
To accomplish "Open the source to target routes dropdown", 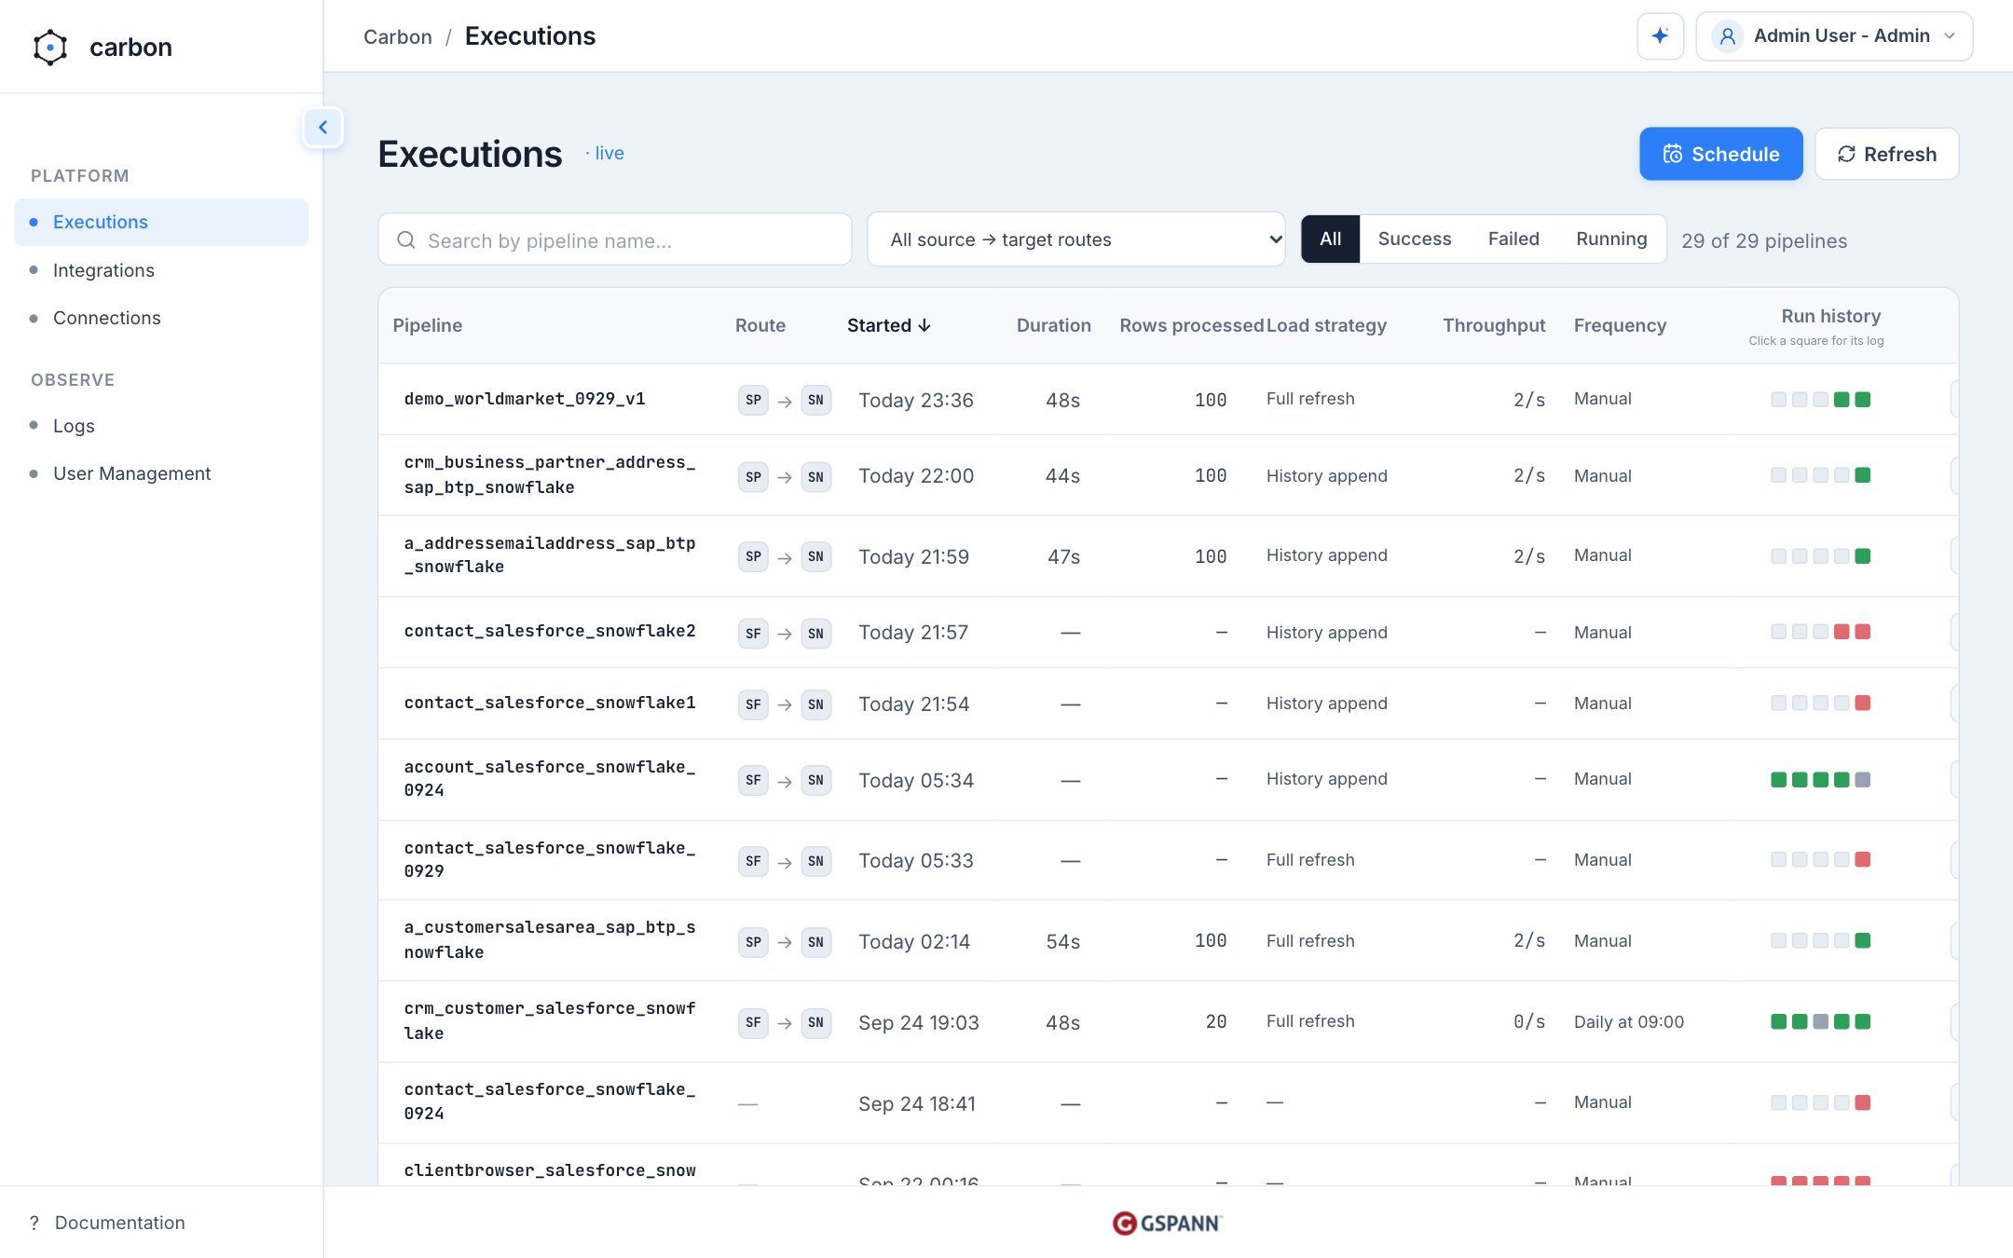I will (x=1075, y=239).
